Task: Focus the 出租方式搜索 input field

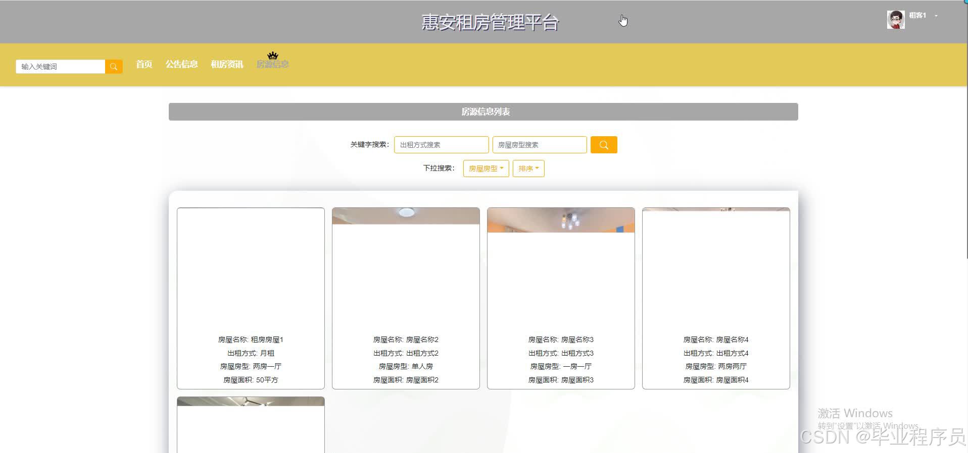Action: pos(441,145)
